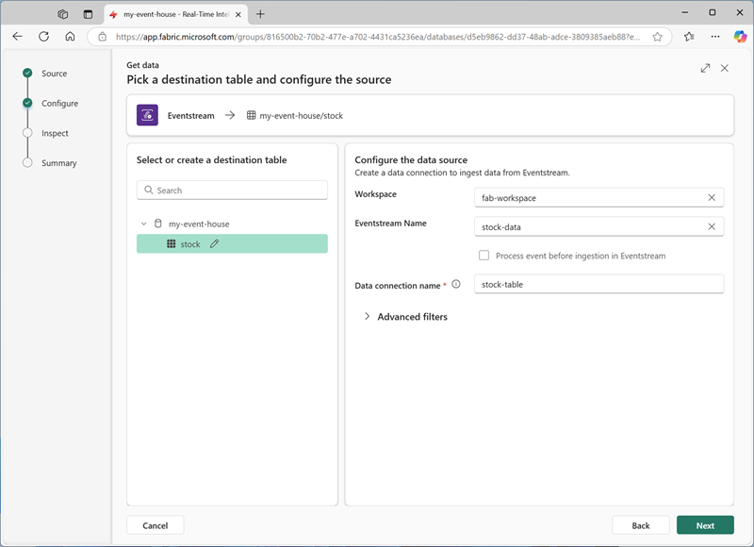This screenshot has width=754, height=547.
Task: Select the my-event-house browser tab
Action: (x=176, y=14)
